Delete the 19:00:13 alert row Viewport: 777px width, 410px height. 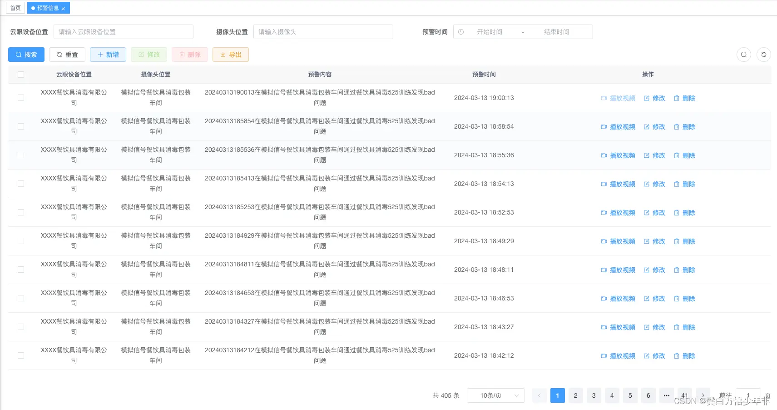point(684,98)
